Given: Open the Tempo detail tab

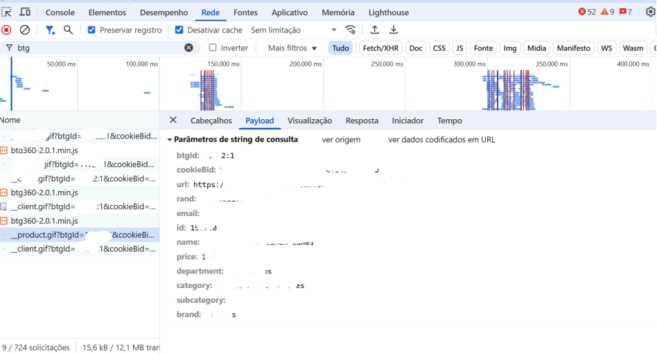Looking at the screenshot, I should click(x=450, y=121).
